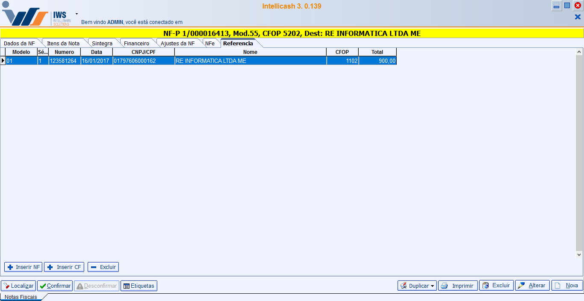
Task: Close Intellicash with red X
Action: pyautogui.click(x=578, y=6)
